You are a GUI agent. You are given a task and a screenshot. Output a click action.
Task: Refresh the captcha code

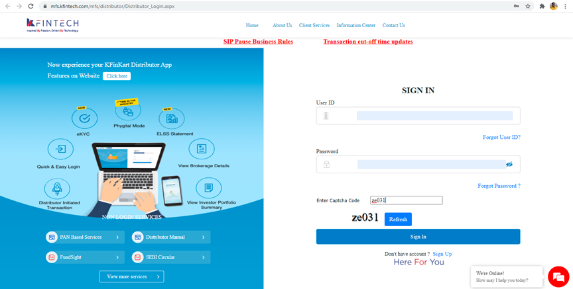(398, 220)
